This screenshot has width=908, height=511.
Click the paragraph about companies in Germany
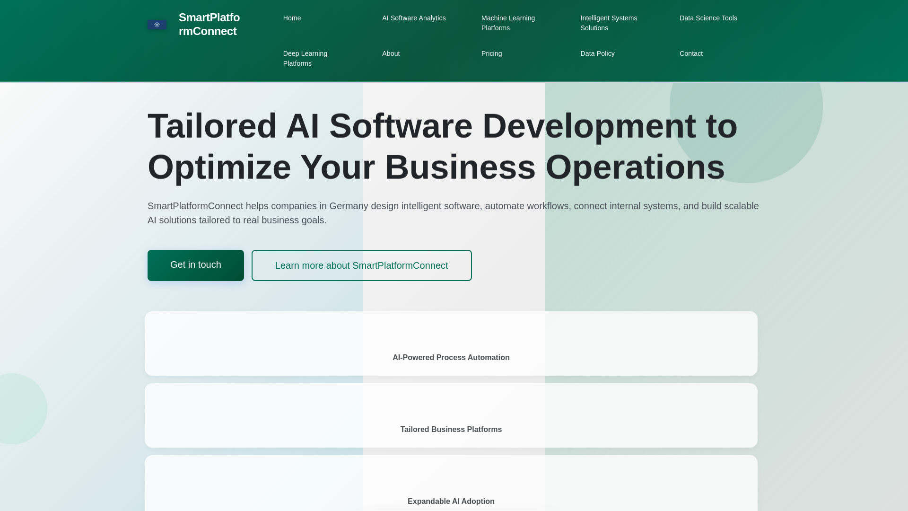(x=453, y=213)
